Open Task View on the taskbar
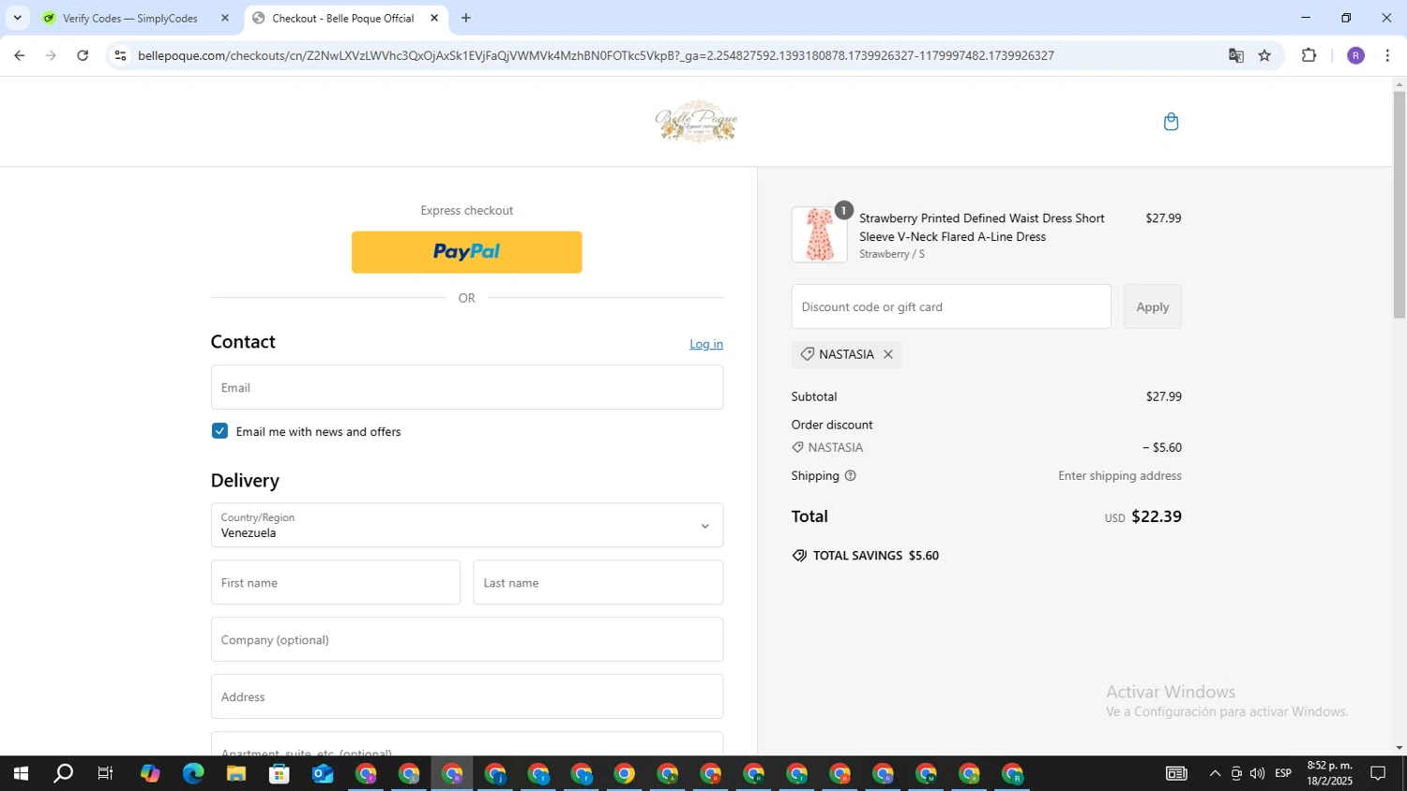Image resolution: width=1407 pixels, height=791 pixels. pyautogui.click(x=106, y=773)
